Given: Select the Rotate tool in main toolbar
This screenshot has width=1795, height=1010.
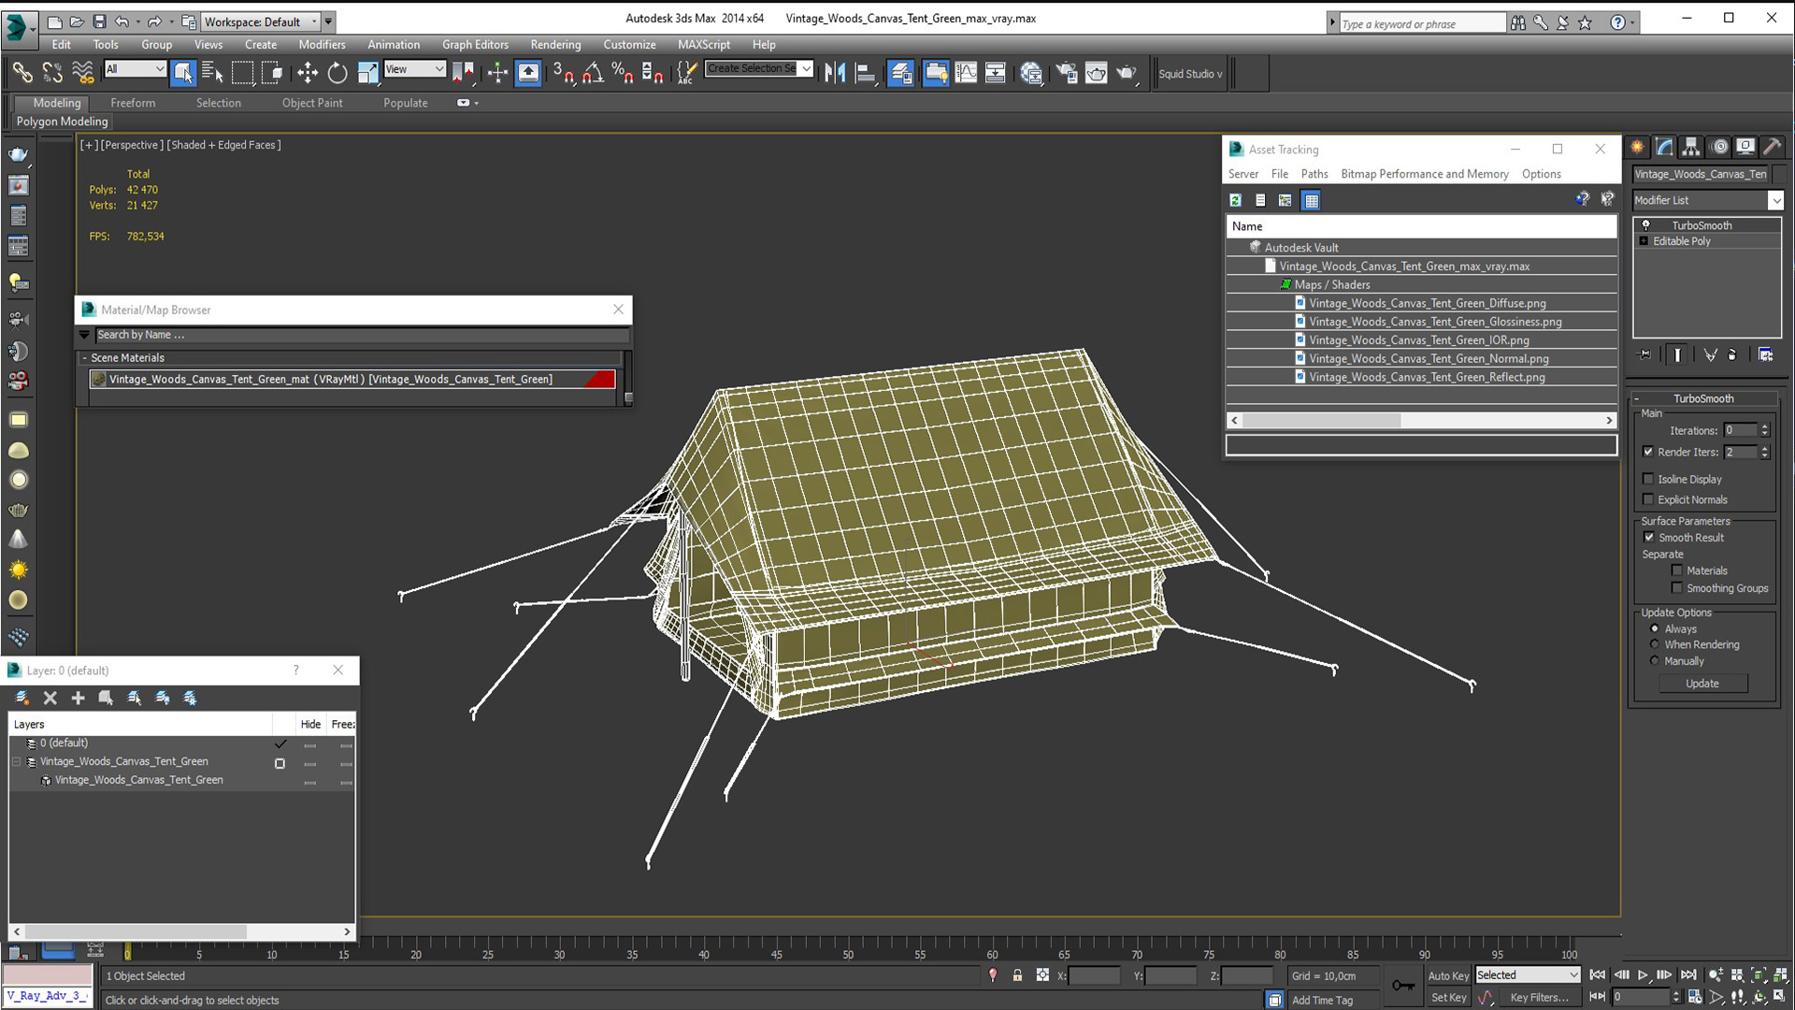Looking at the screenshot, I should (x=337, y=73).
